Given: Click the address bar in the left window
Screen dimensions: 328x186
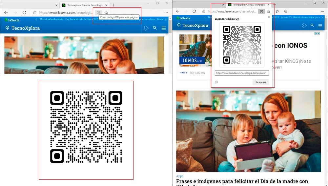Looking at the screenshot, I should coord(66,12).
